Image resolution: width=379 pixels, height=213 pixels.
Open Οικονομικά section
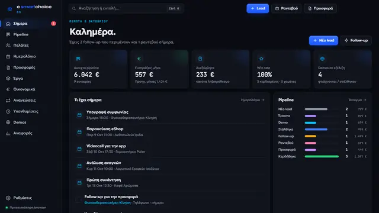click(31, 89)
